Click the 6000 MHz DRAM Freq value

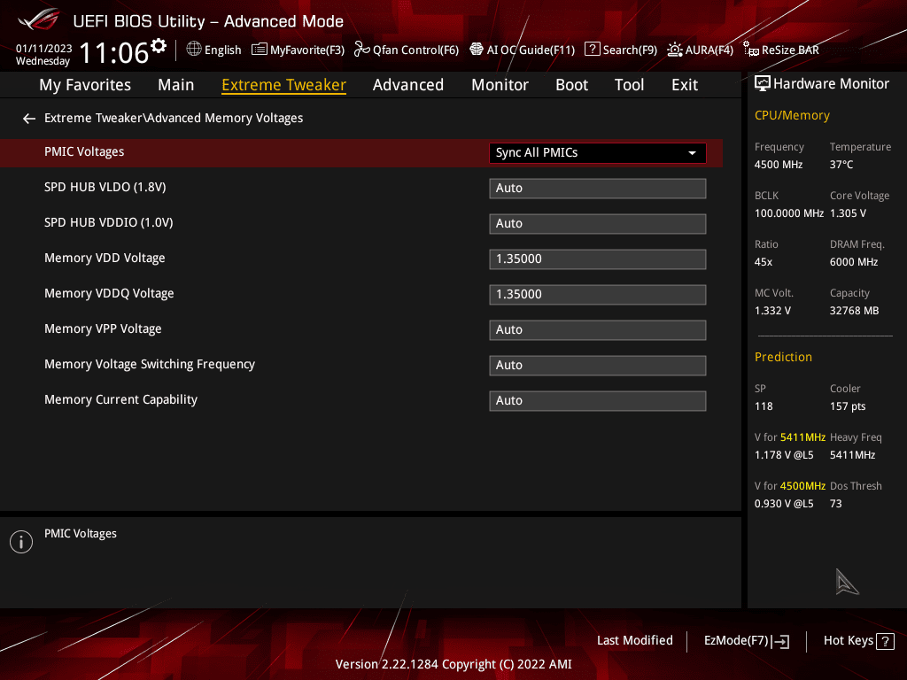point(854,262)
